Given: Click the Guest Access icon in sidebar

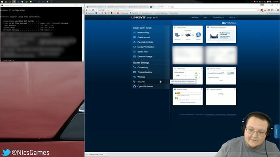Looking at the screenshot, I should click(x=134, y=38).
